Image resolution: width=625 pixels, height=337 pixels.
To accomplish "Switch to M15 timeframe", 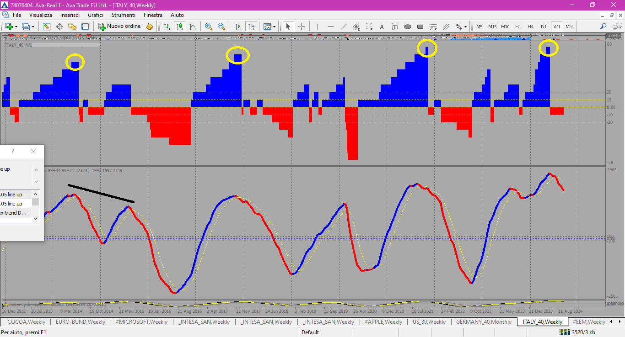I will pos(492,26).
